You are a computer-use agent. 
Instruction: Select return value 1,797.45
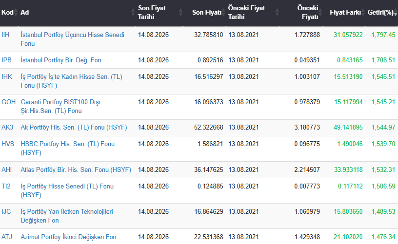click(x=383, y=35)
